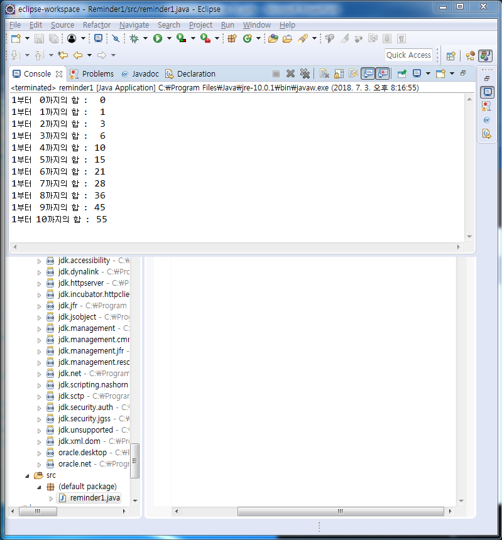Screen dimensions: 502x540
Task: Open the Display Selected Console dropdown
Action: click(428, 73)
